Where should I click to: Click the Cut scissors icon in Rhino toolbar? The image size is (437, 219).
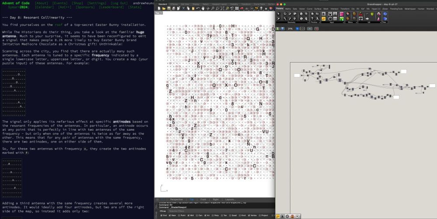(x=184, y=9)
